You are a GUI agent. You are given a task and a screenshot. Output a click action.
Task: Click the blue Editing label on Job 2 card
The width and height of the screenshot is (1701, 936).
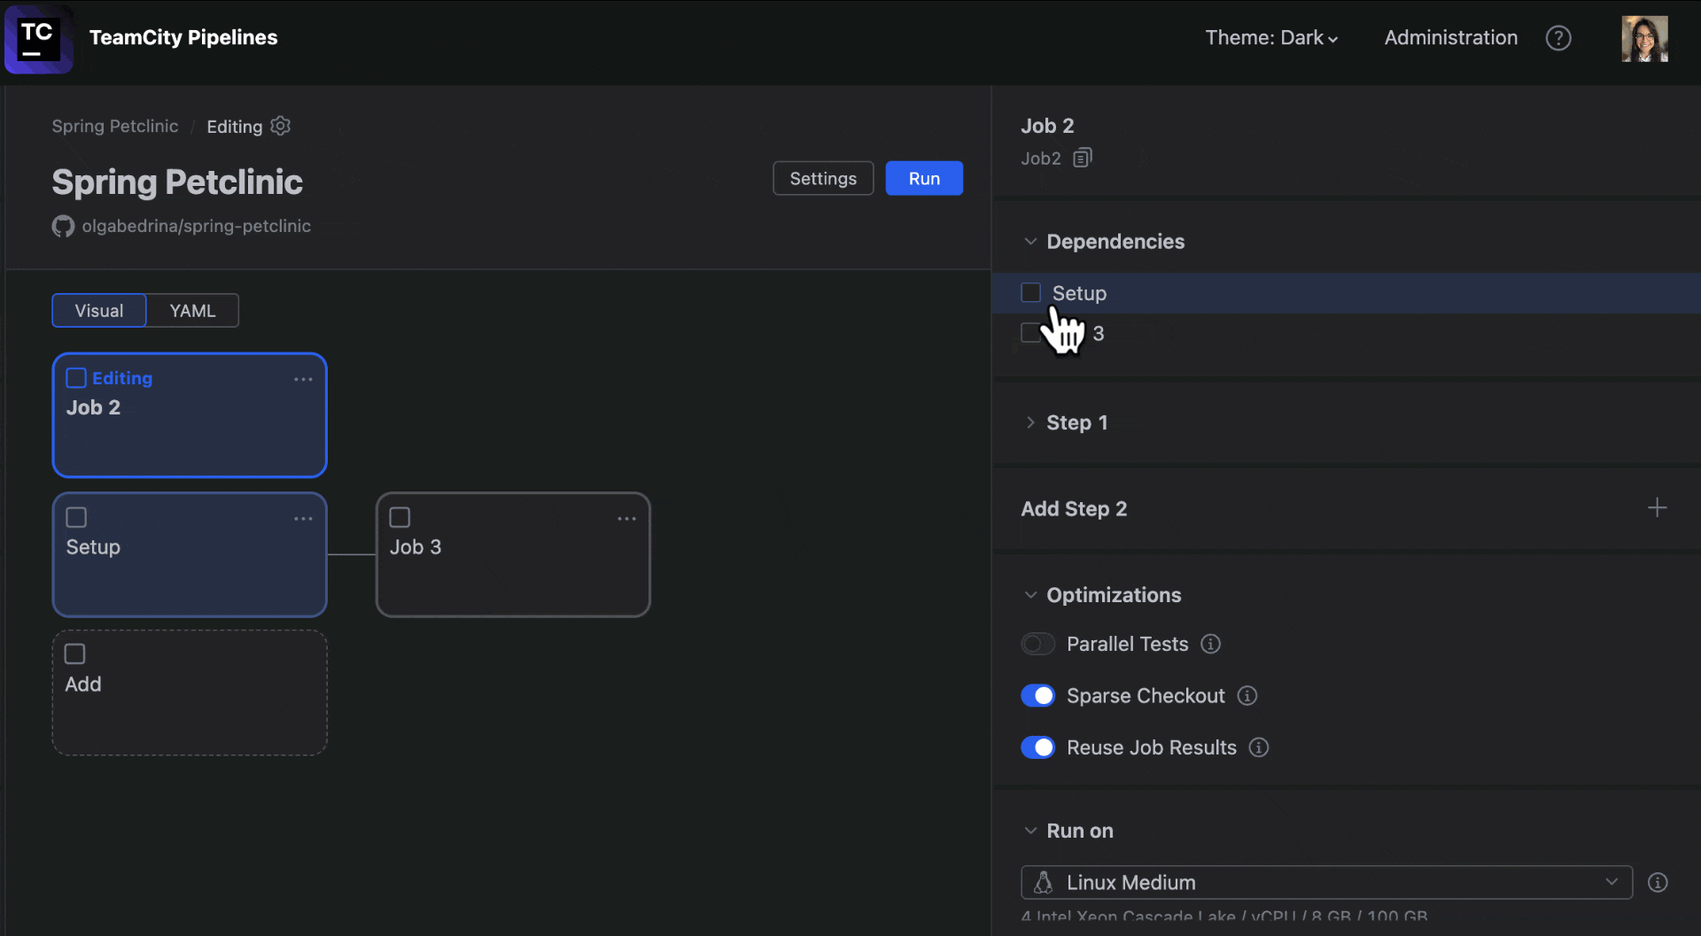tap(122, 378)
